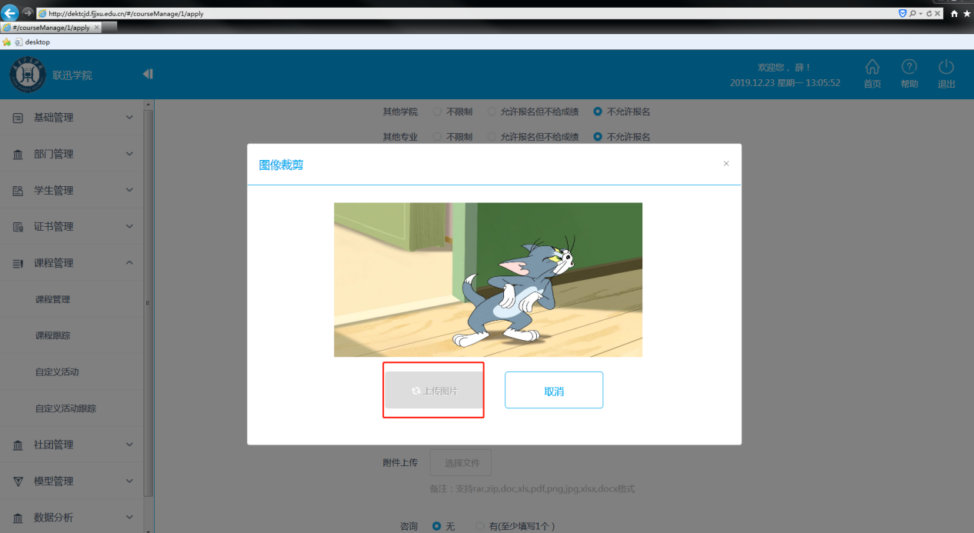The image size is (974, 533).
Task: Collapse 课程管理 menu chevron
Action: pyautogui.click(x=129, y=262)
